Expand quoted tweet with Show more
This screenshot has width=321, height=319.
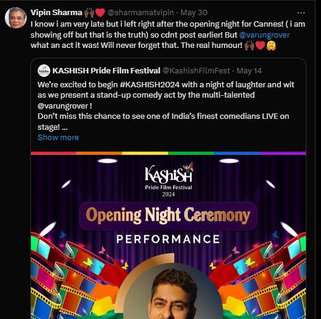point(58,138)
